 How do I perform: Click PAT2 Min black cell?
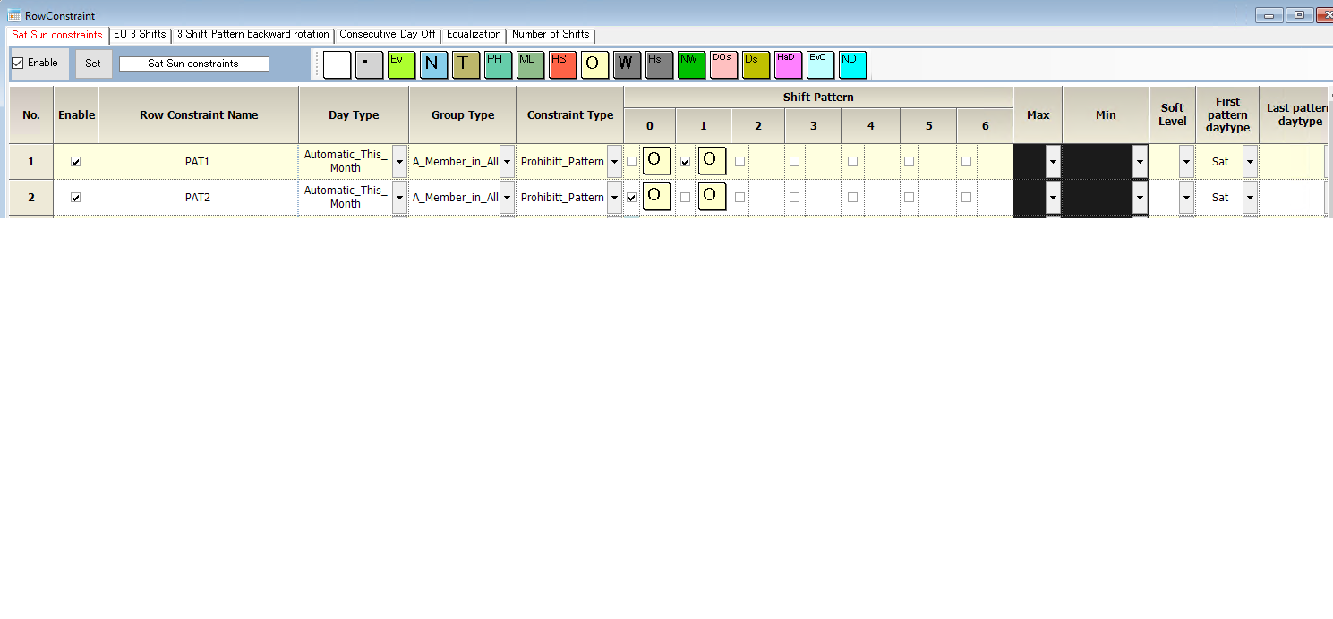[1098, 198]
